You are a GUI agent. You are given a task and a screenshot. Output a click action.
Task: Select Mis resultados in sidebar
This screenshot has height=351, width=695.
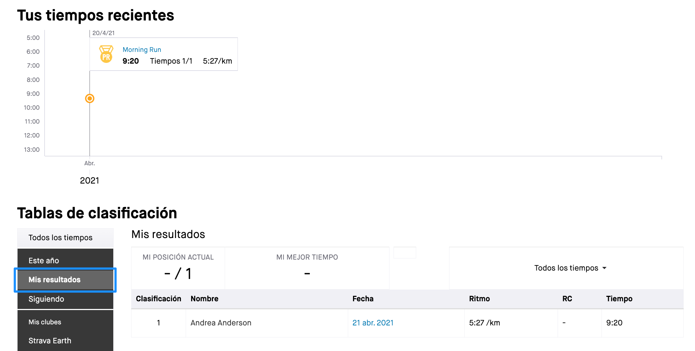pyautogui.click(x=65, y=280)
